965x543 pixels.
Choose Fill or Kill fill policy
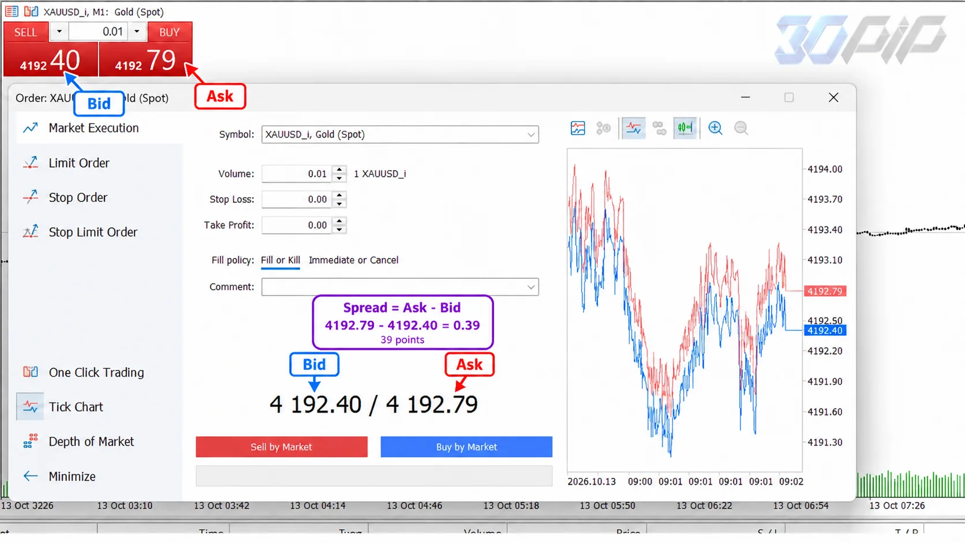(x=280, y=260)
